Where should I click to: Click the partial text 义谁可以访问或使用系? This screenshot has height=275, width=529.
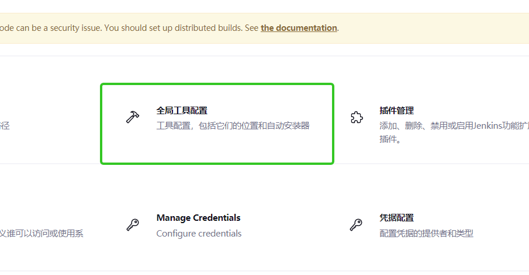click(x=42, y=234)
